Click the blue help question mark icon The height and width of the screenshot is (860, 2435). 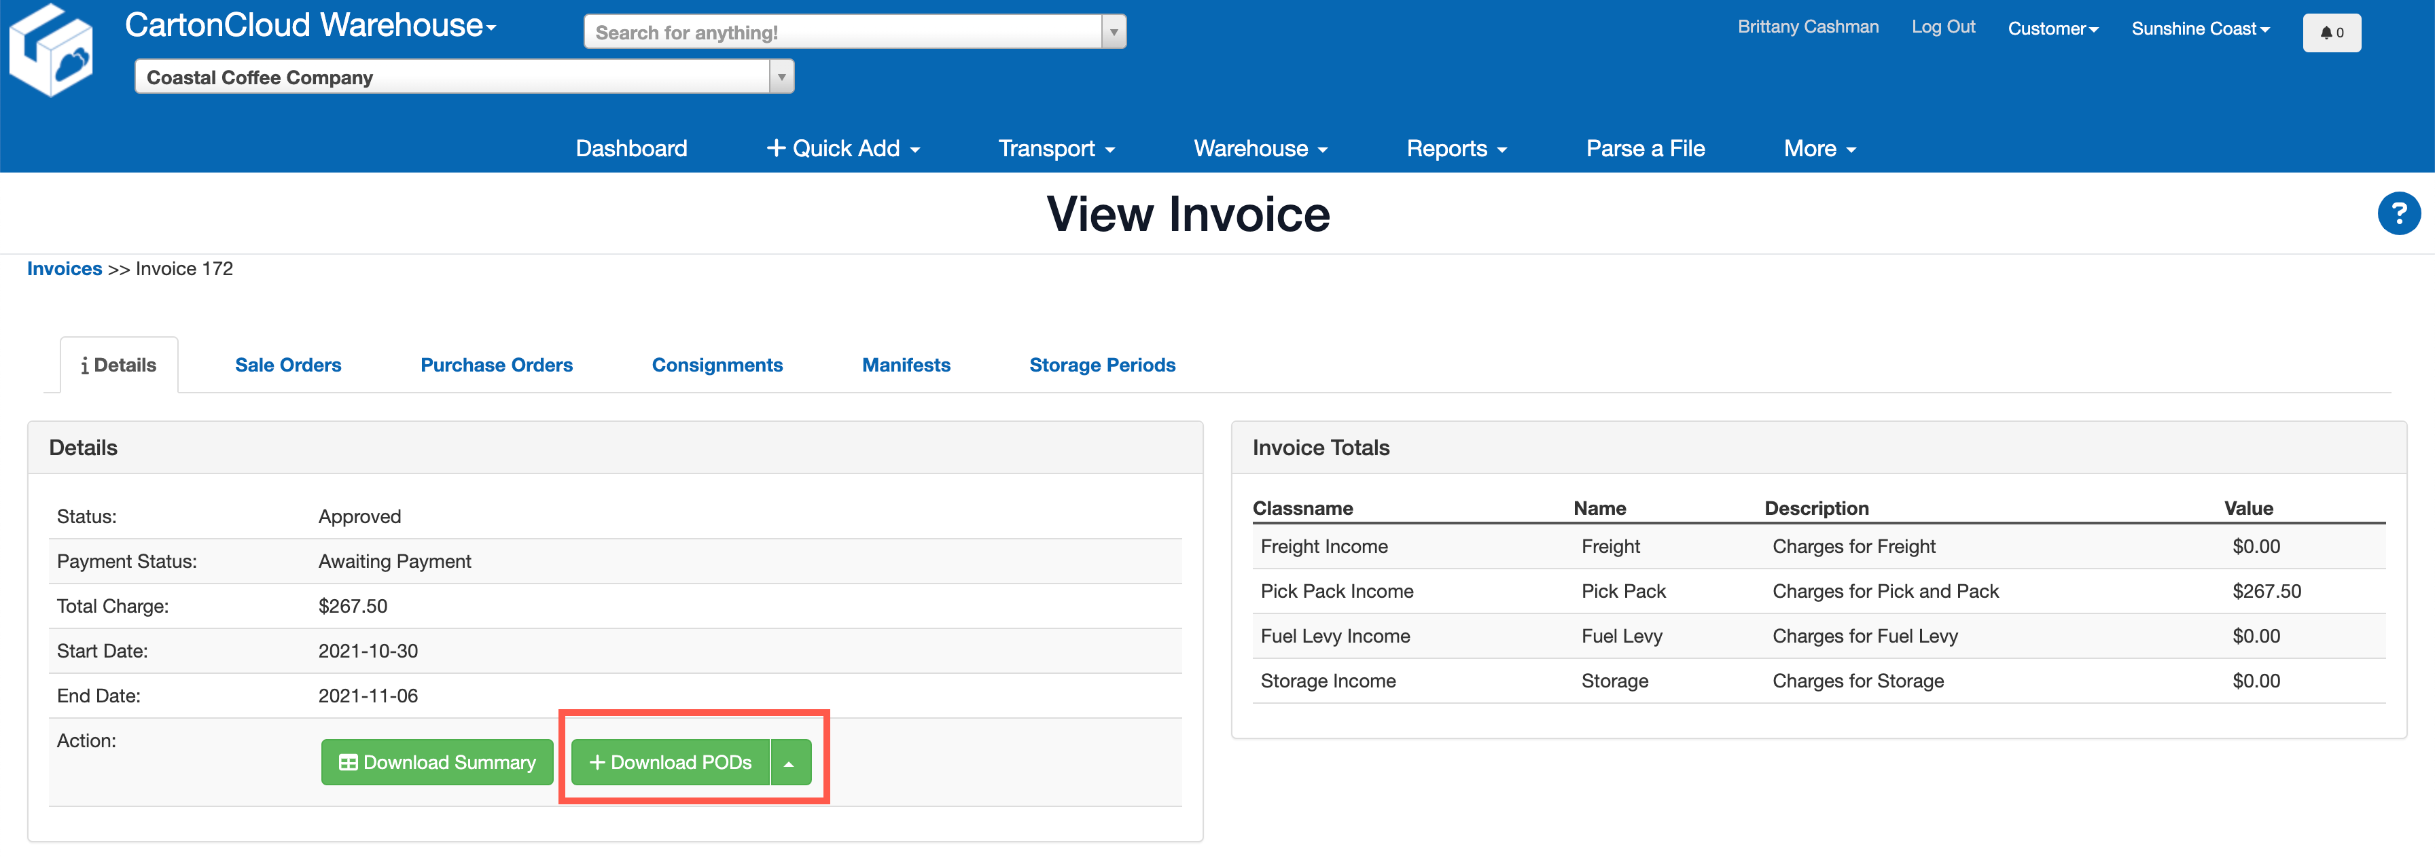[2399, 213]
